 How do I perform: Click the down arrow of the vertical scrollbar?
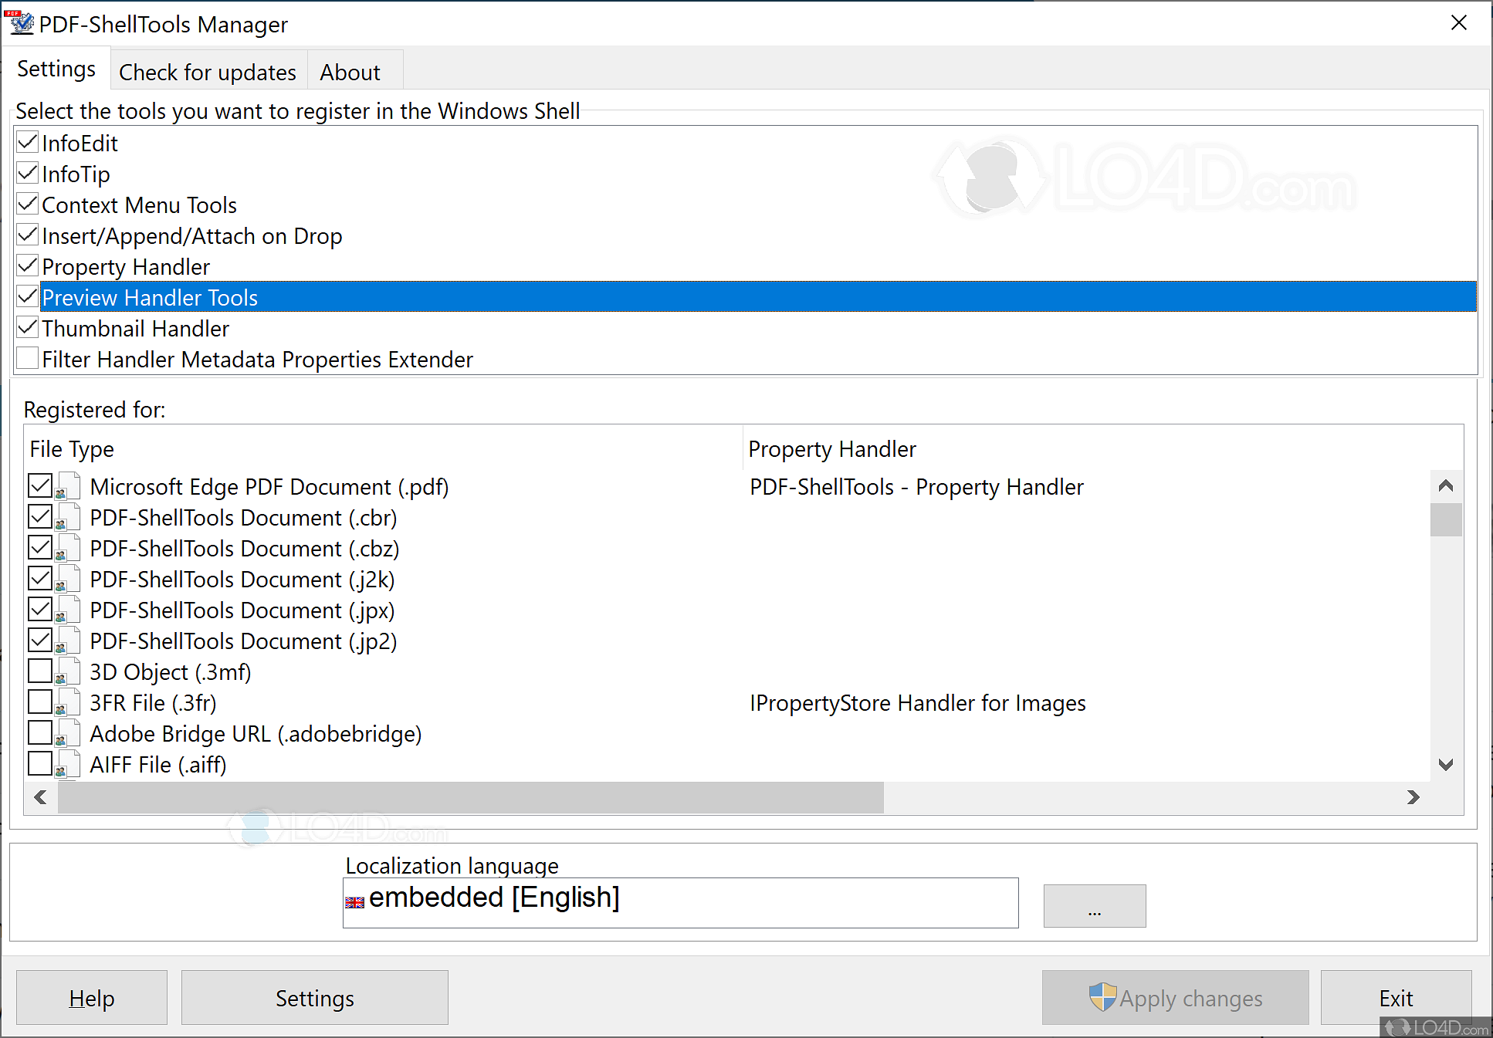click(x=1447, y=764)
